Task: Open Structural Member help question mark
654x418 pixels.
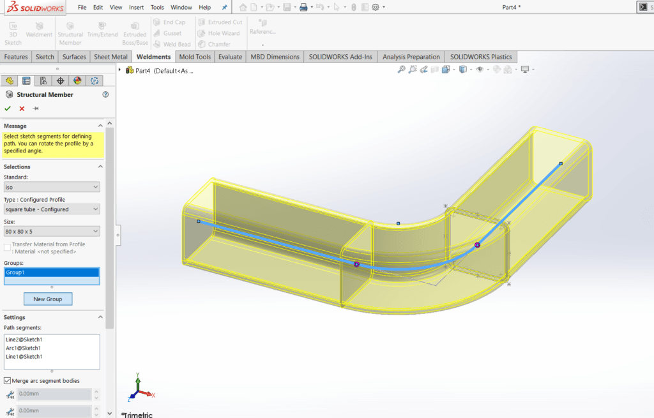Action: (x=105, y=94)
